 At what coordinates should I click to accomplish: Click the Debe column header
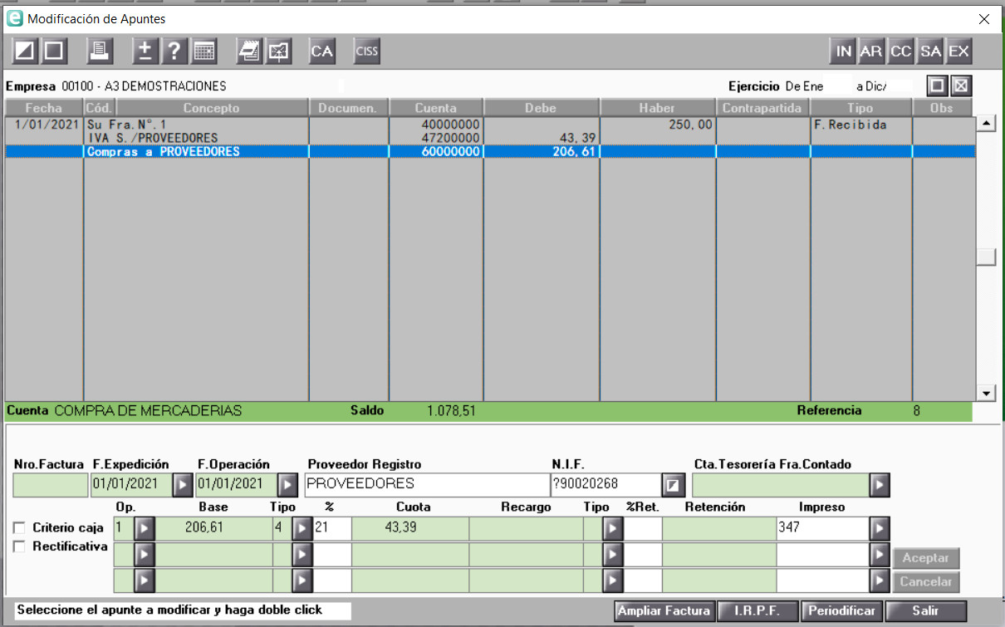pyautogui.click(x=541, y=108)
